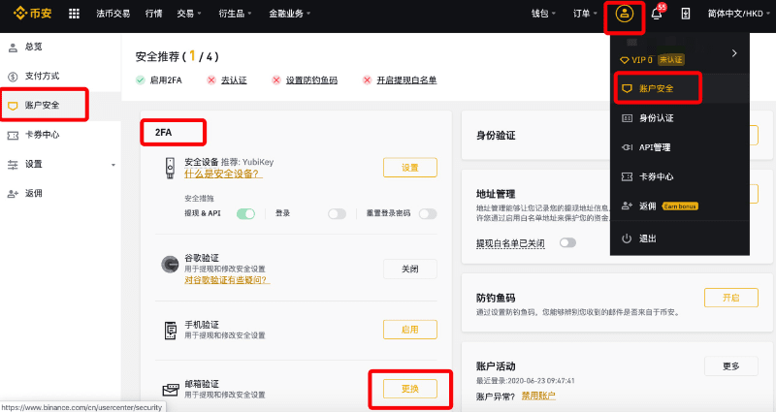Expand the 订单 dropdown
776x412 pixels.
pyautogui.click(x=585, y=14)
